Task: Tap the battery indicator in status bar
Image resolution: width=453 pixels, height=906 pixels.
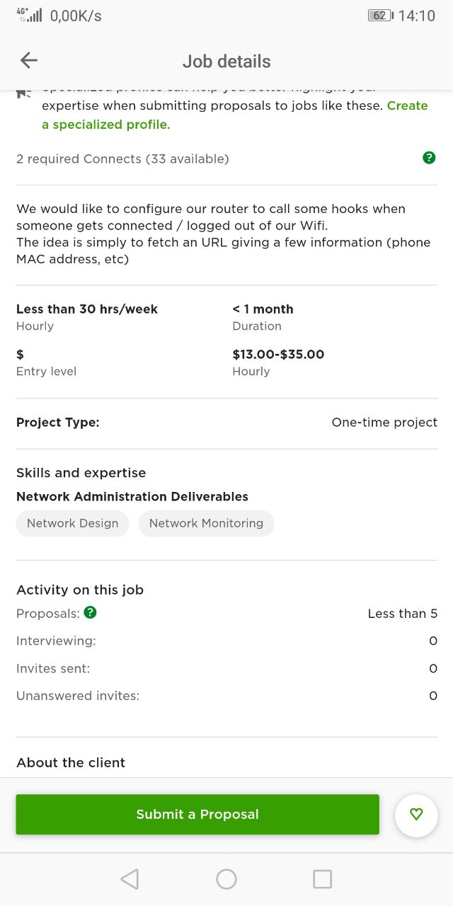Action: (381, 16)
